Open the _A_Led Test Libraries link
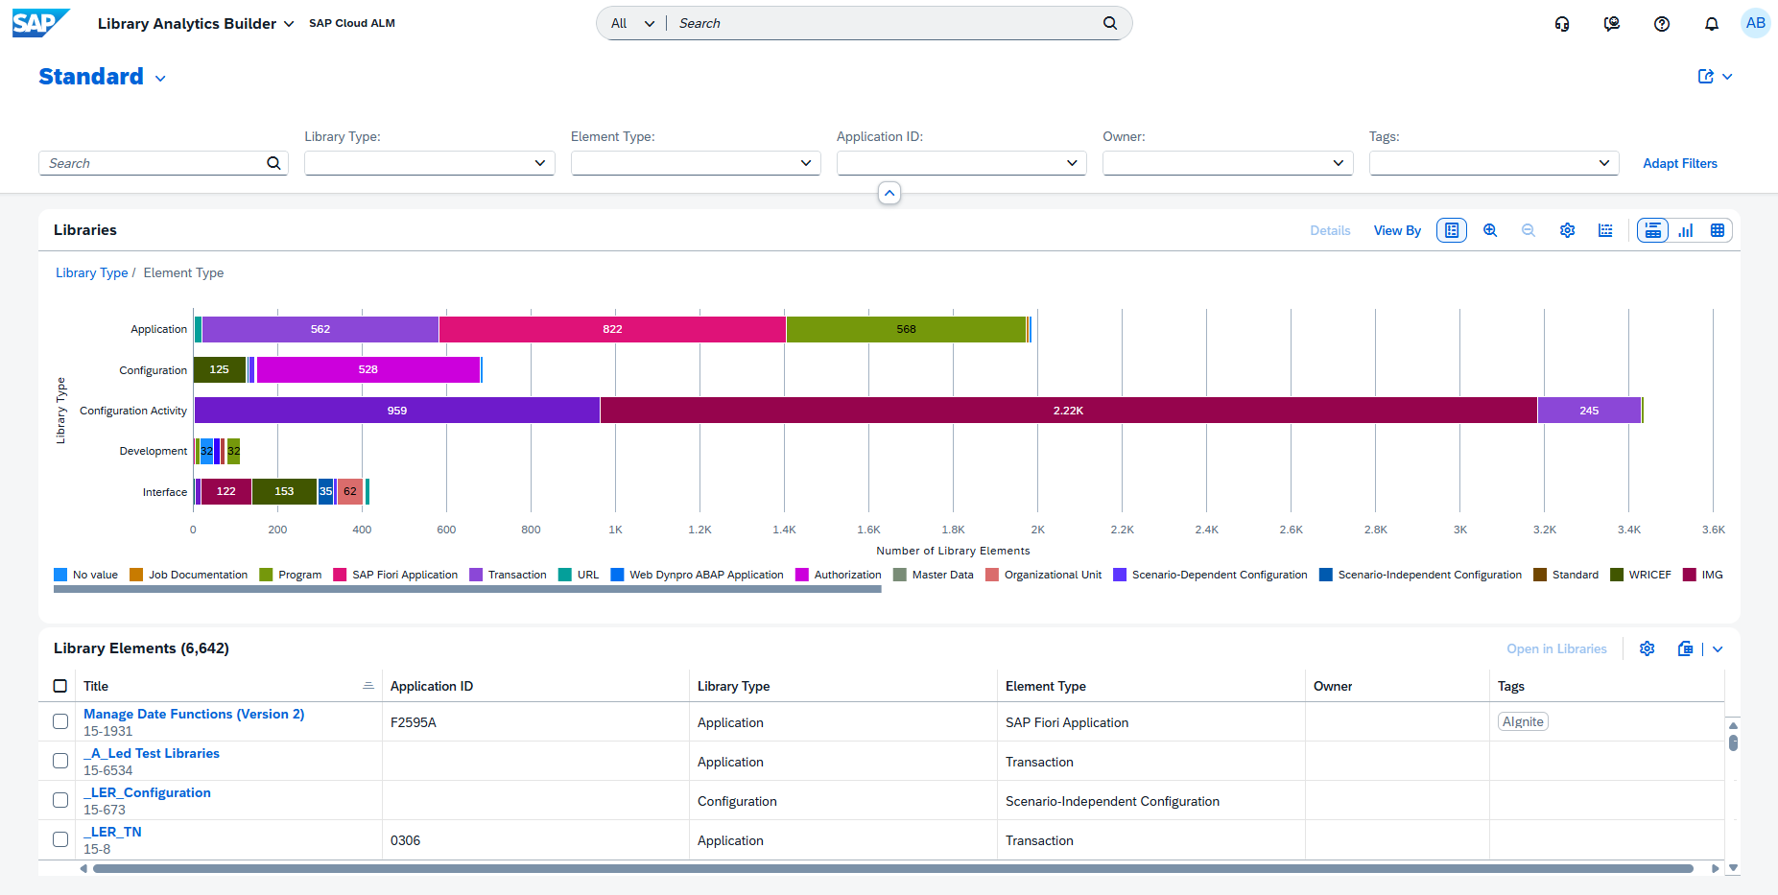Screen dimensions: 1778x895 152,753
